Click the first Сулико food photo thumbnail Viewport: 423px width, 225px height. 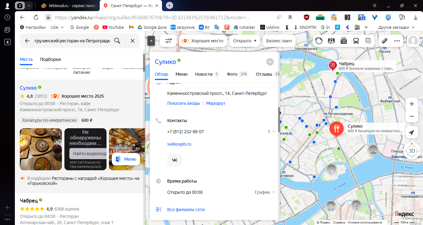click(x=41, y=149)
